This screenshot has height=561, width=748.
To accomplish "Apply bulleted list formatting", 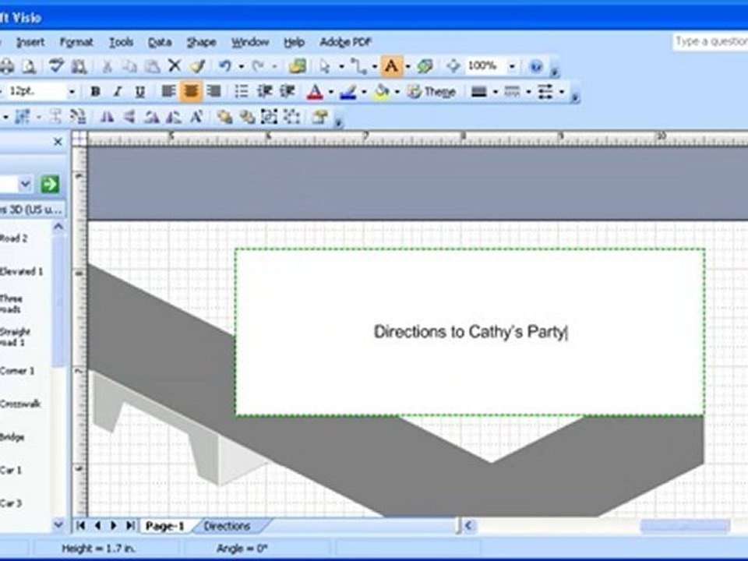I will 242,91.
